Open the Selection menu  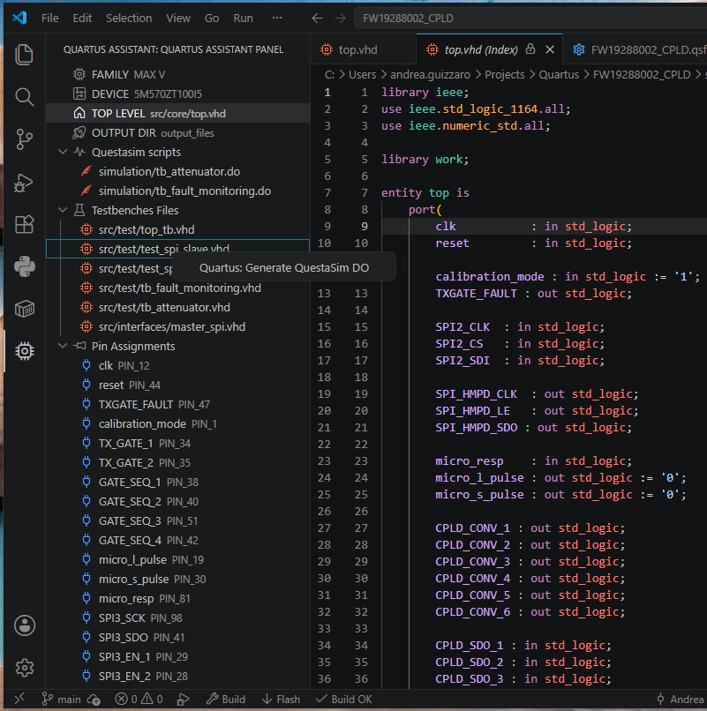point(129,19)
